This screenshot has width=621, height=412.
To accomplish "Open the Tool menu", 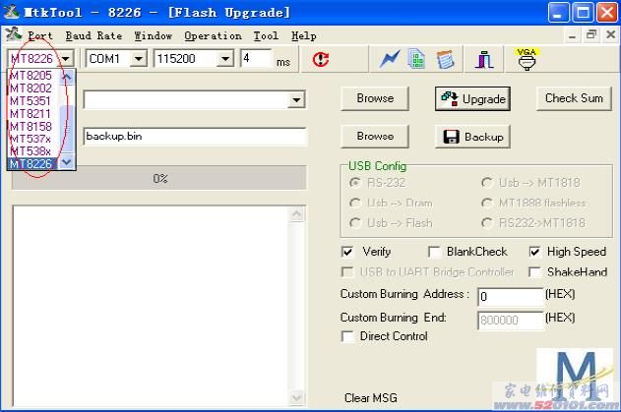I will pyautogui.click(x=266, y=36).
